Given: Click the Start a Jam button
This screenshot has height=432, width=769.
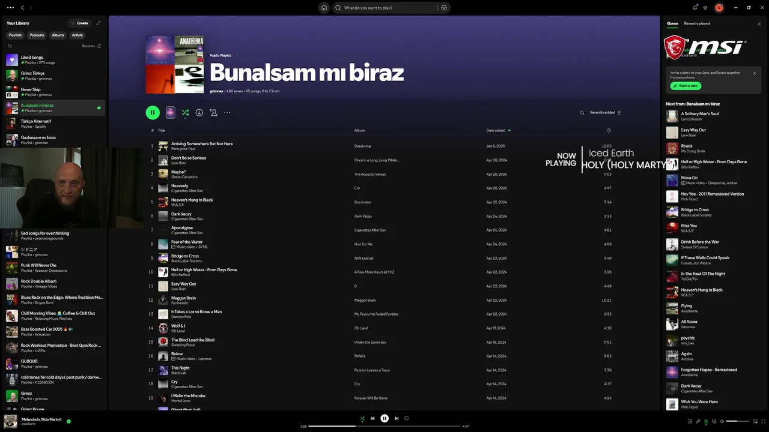Looking at the screenshot, I should pyautogui.click(x=685, y=86).
